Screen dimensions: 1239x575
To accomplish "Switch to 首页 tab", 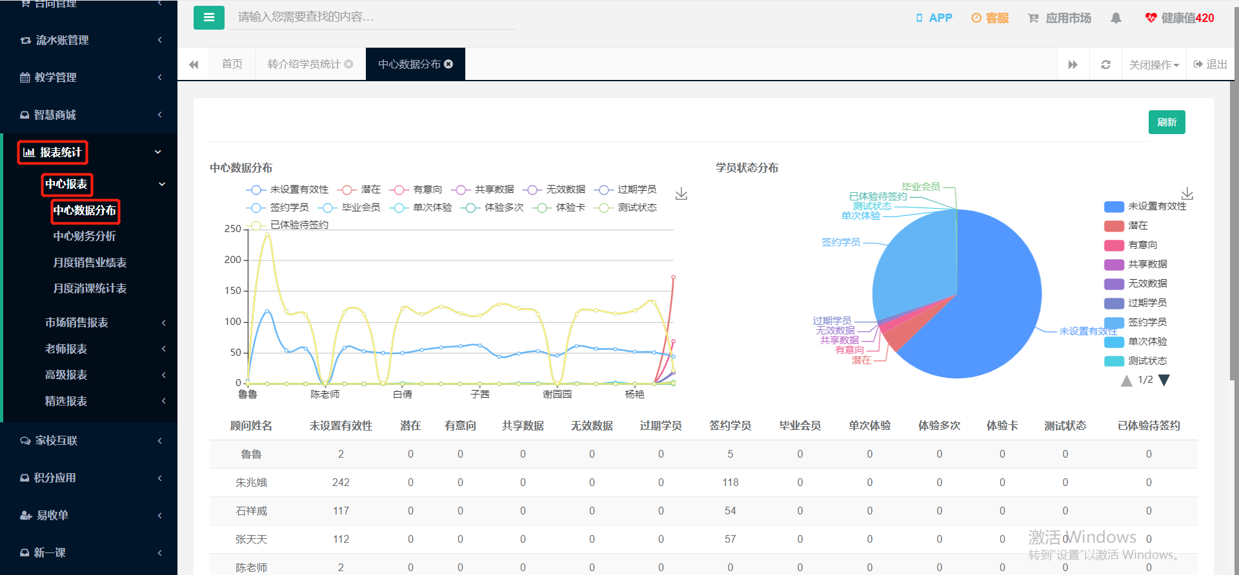I will coord(232,64).
